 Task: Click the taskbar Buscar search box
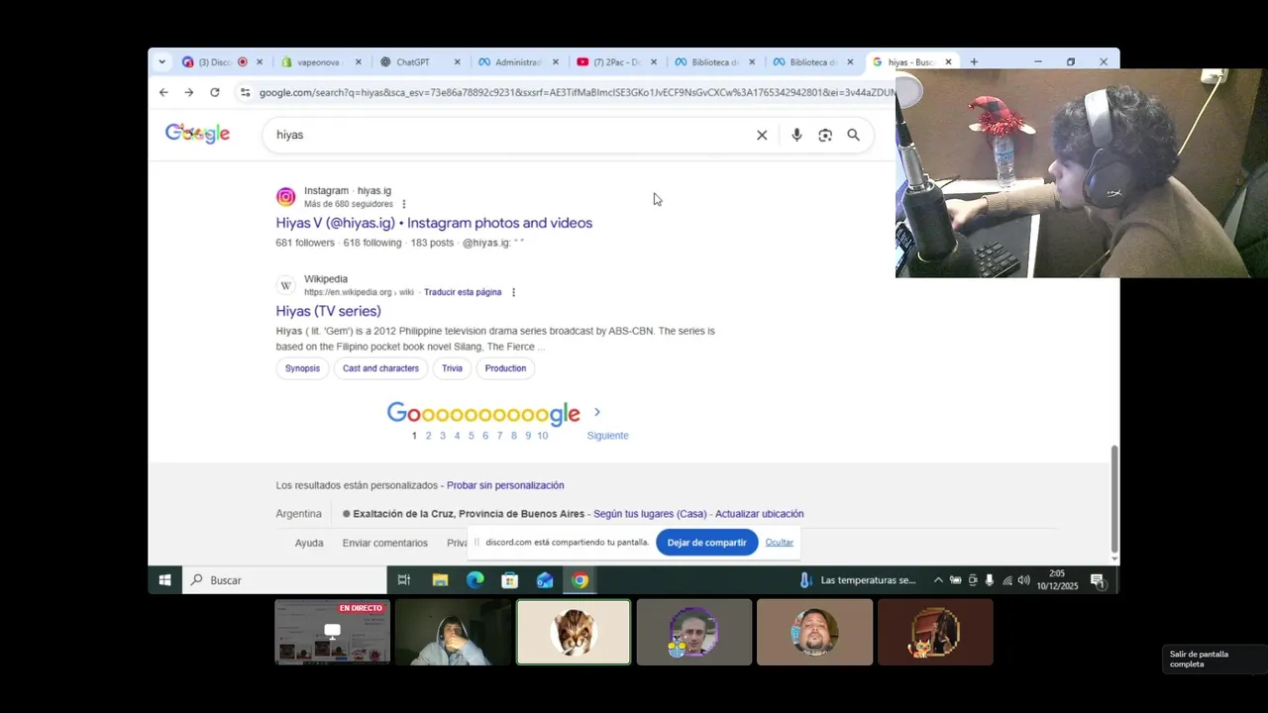click(x=284, y=580)
